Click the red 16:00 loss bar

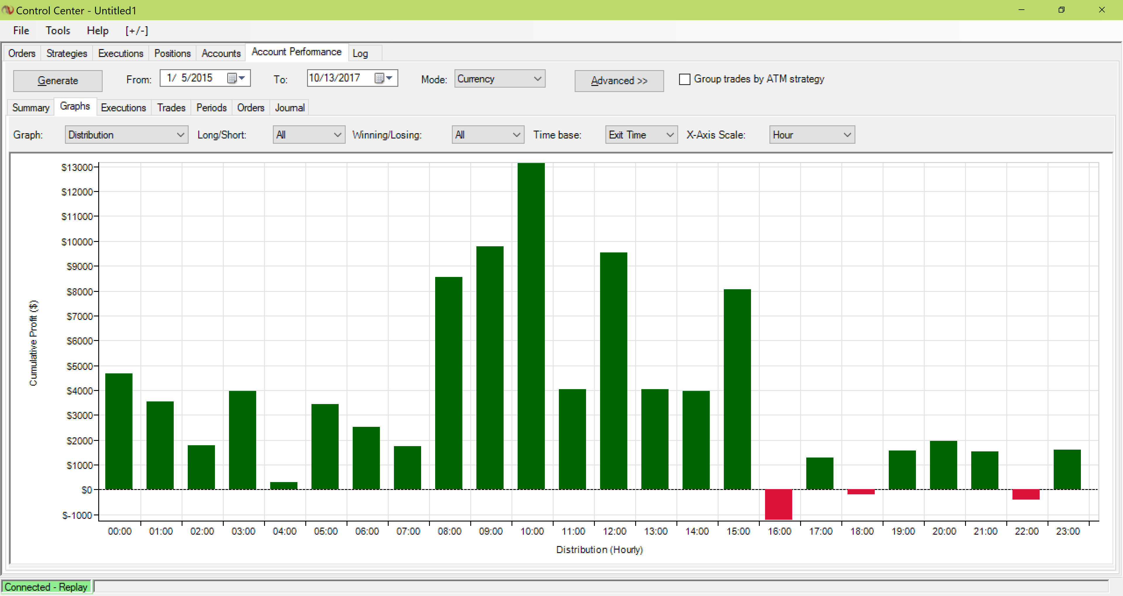coord(778,504)
